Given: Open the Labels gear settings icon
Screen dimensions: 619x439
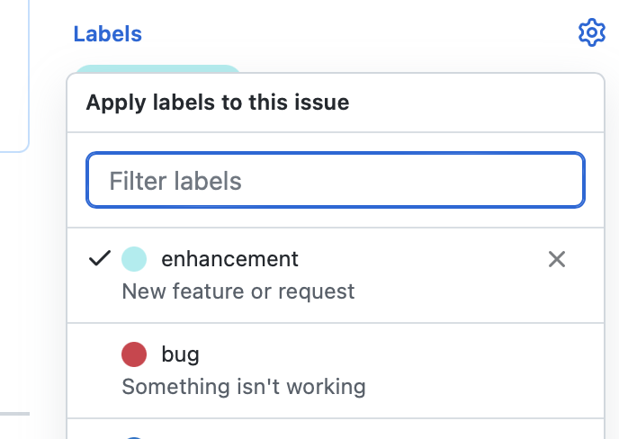Looking at the screenshot, I should [x=591, y=32].
